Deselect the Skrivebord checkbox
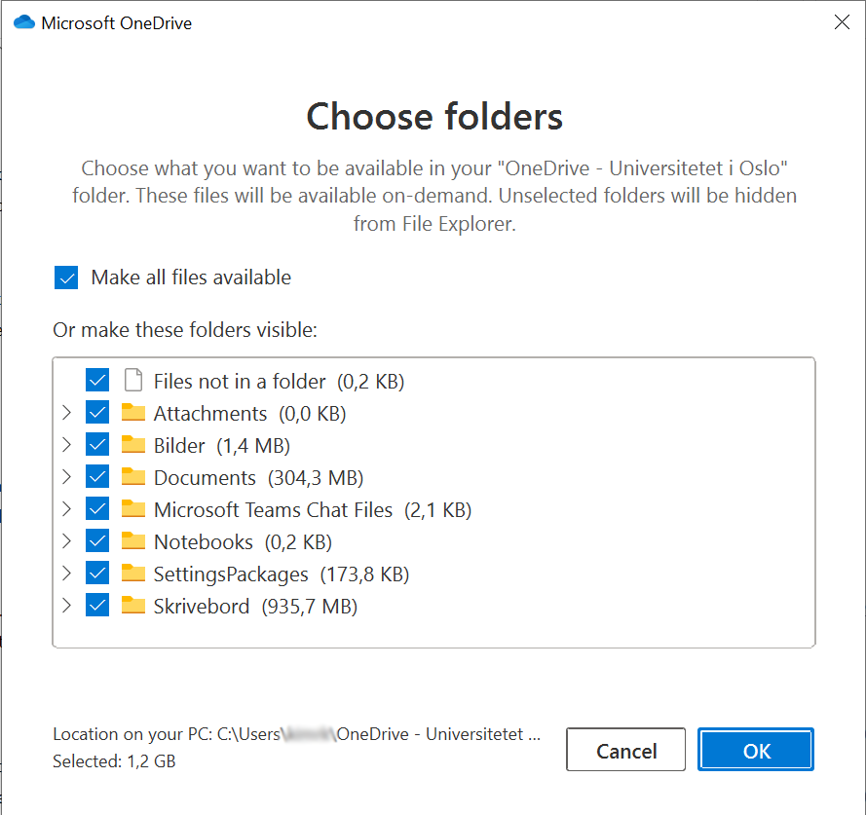The image size is (866, 815). (97, 606)
